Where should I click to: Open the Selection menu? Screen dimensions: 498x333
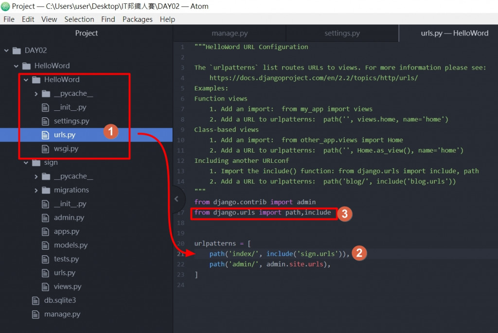79,19
